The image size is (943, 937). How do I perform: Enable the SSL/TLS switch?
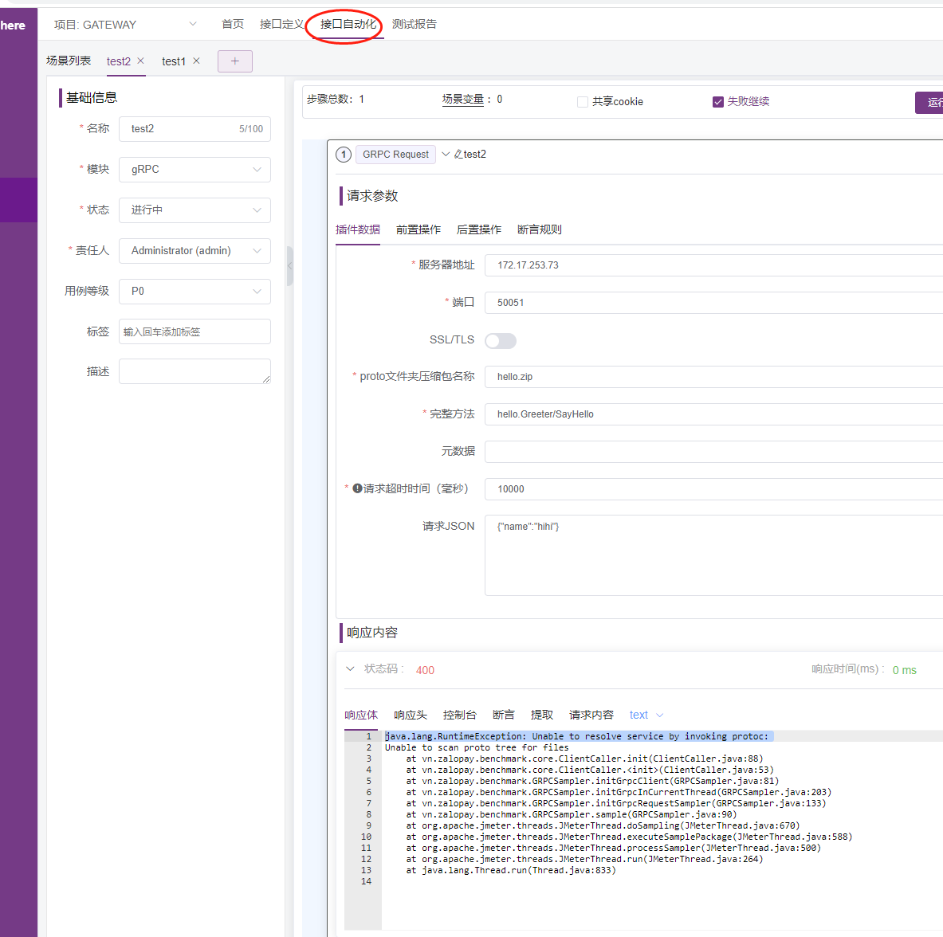pos(501,340)
